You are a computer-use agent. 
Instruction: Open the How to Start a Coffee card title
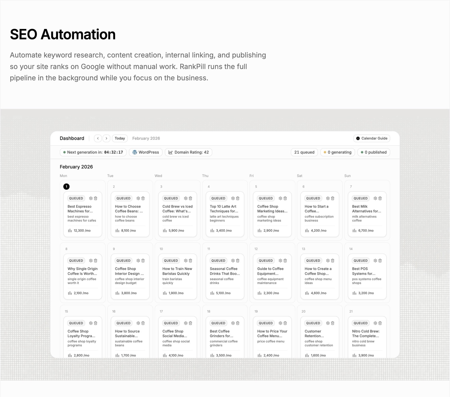pos(316,209)
